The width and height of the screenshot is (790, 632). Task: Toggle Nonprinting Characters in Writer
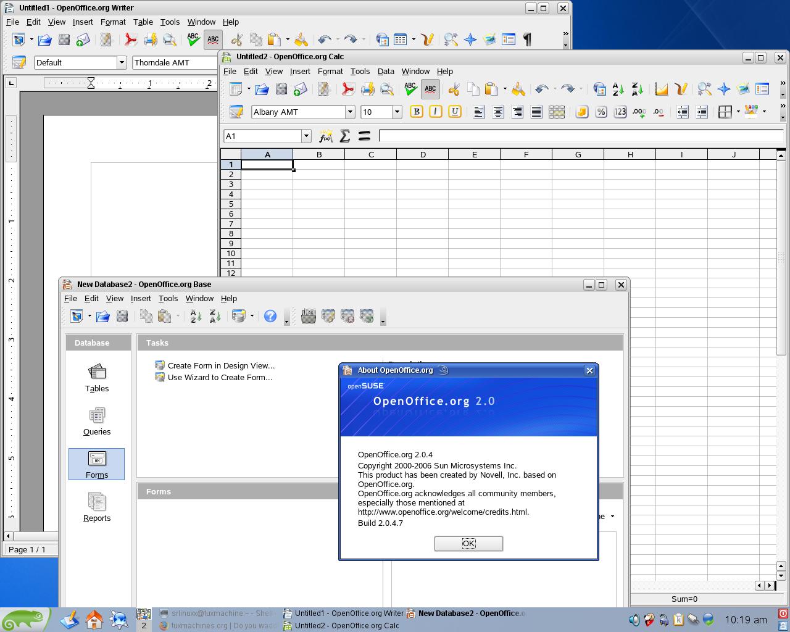[x=528, y=39]
